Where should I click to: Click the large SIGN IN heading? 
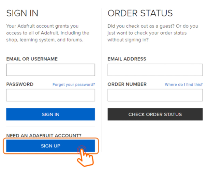click(x=22, y=13)
